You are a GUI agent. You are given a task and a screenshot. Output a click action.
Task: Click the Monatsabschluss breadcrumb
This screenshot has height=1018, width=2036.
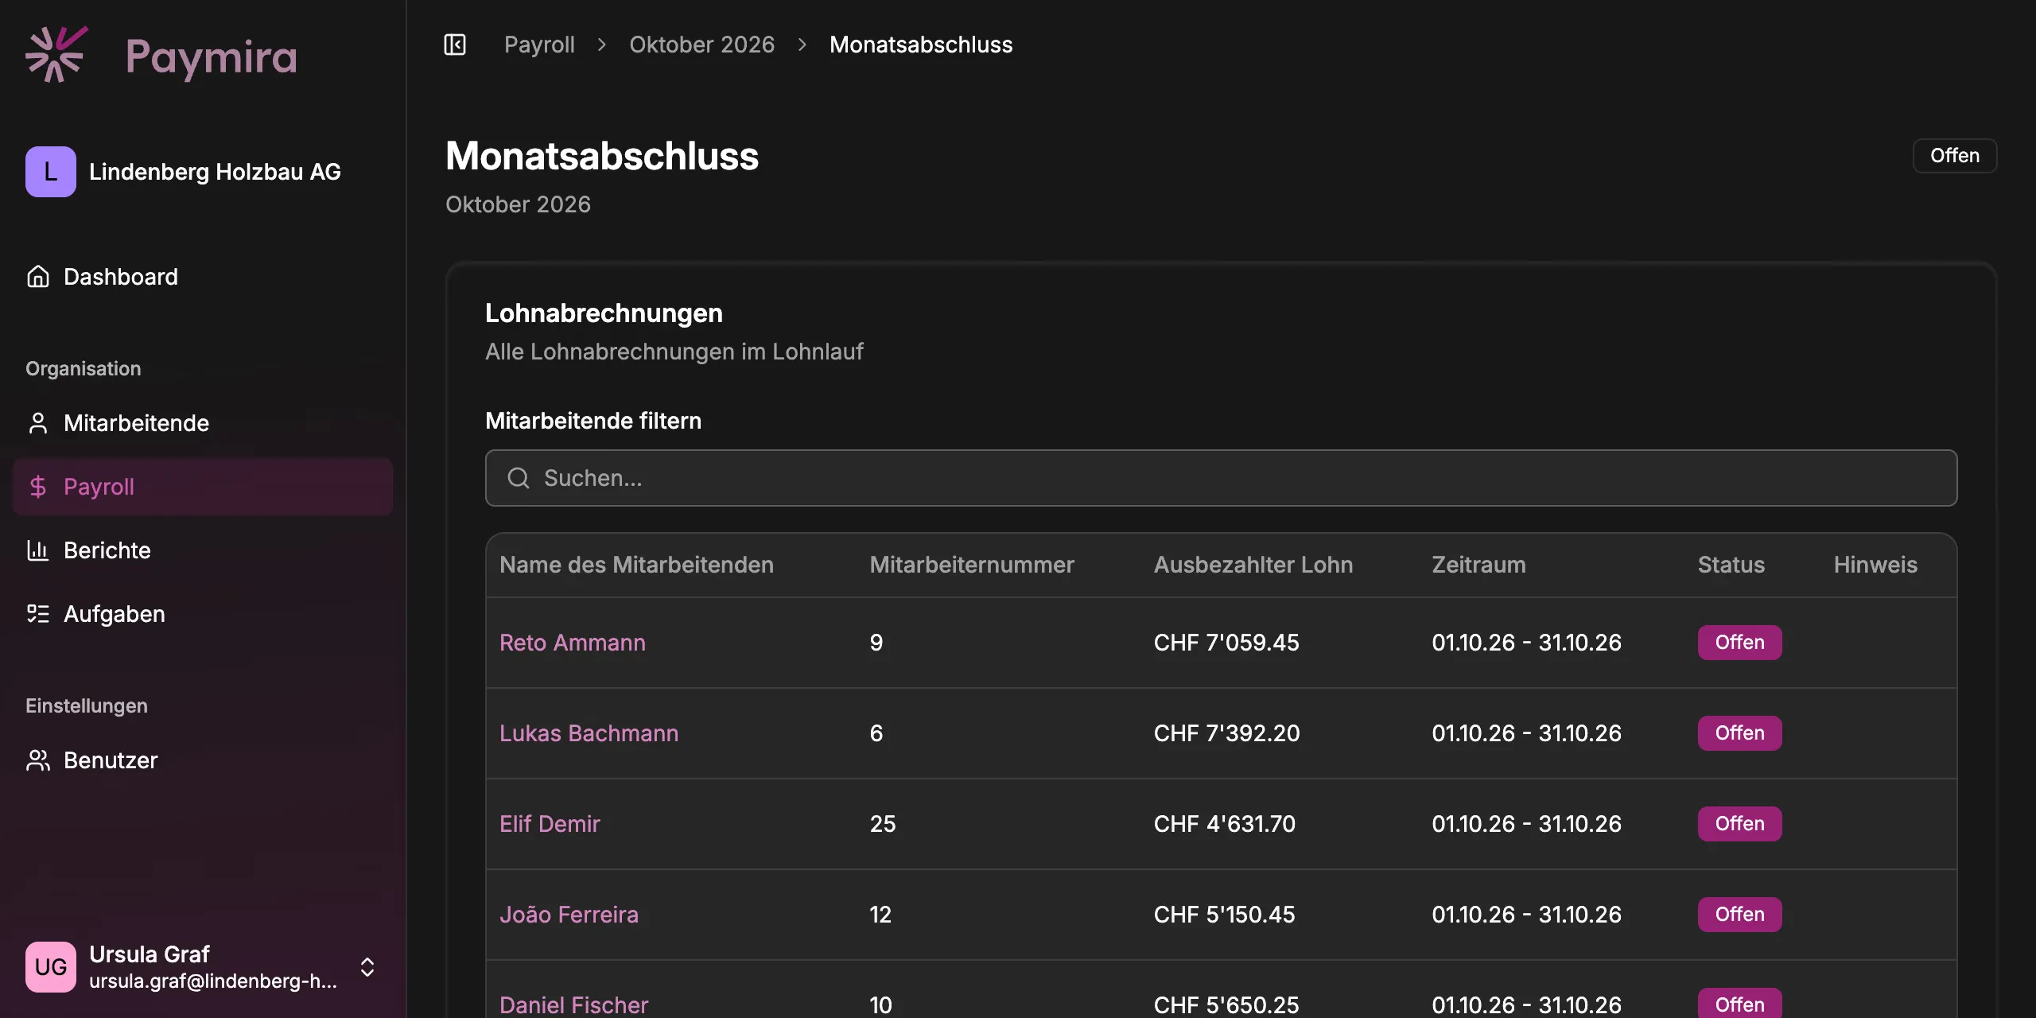pos(921,45)
